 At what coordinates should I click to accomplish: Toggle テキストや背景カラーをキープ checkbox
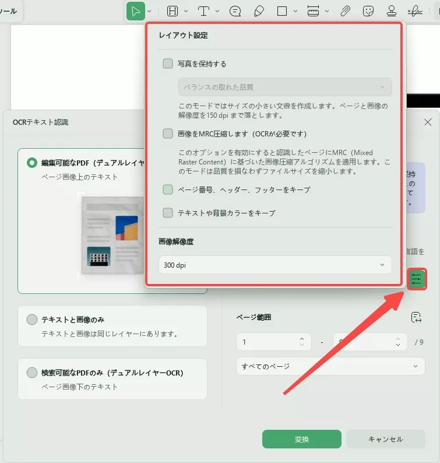click(168, 213)
